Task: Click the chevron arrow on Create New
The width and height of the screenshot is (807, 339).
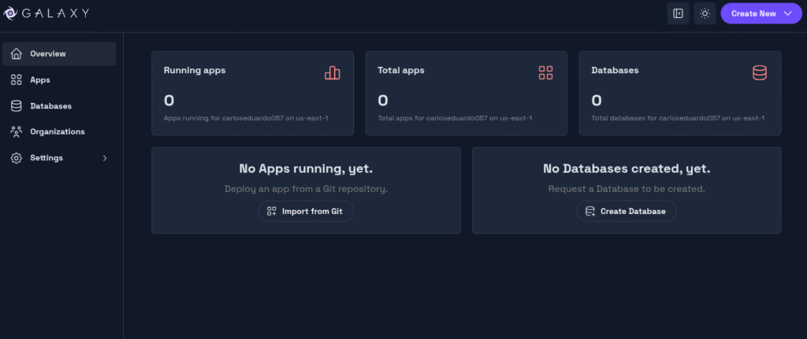Action: point(787,13)
